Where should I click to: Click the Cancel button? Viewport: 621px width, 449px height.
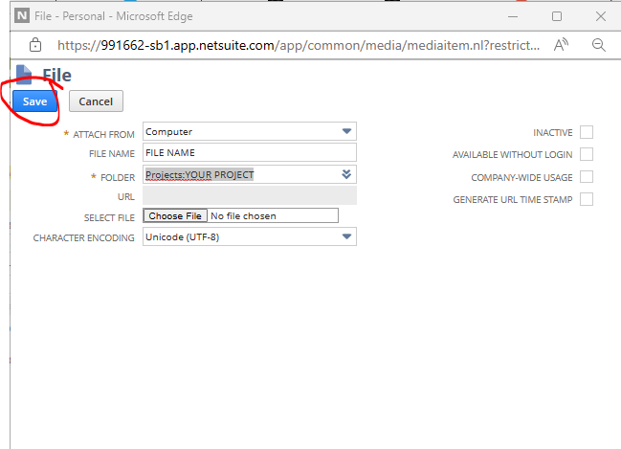tap(96, 101)
